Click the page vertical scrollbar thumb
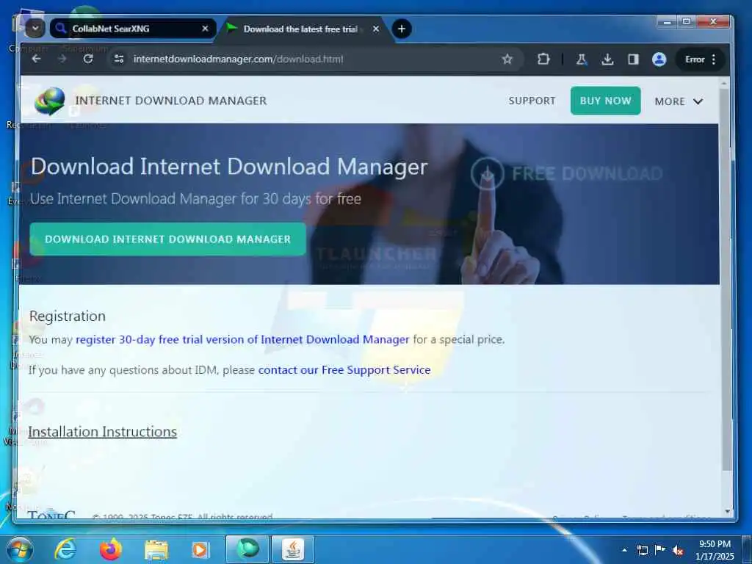The height and width of the screenshot is (564, 752). [725, 278]
